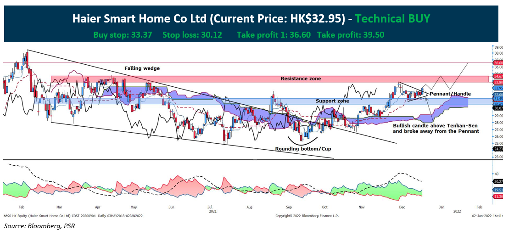Click the black 30.27 indicator tag

click(498, 181)
